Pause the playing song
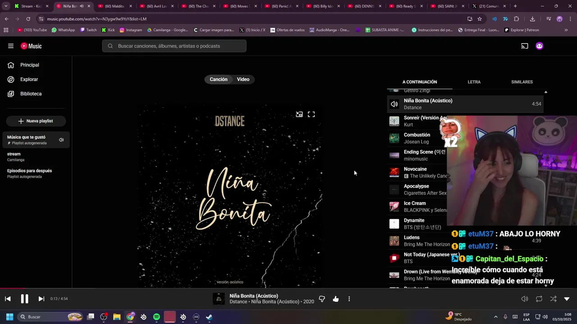577x324 pixels. [24, 299]
